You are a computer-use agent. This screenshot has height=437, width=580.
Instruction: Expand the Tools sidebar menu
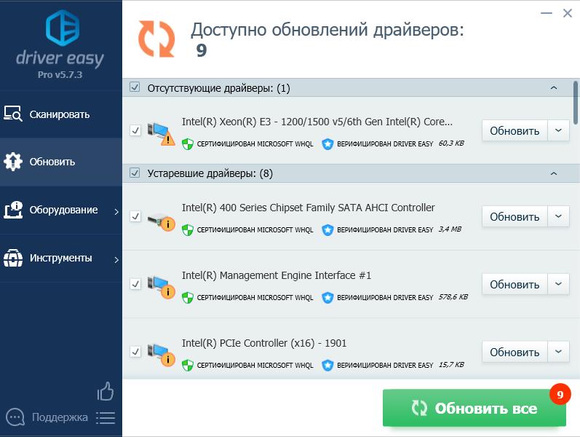(61, 258)
